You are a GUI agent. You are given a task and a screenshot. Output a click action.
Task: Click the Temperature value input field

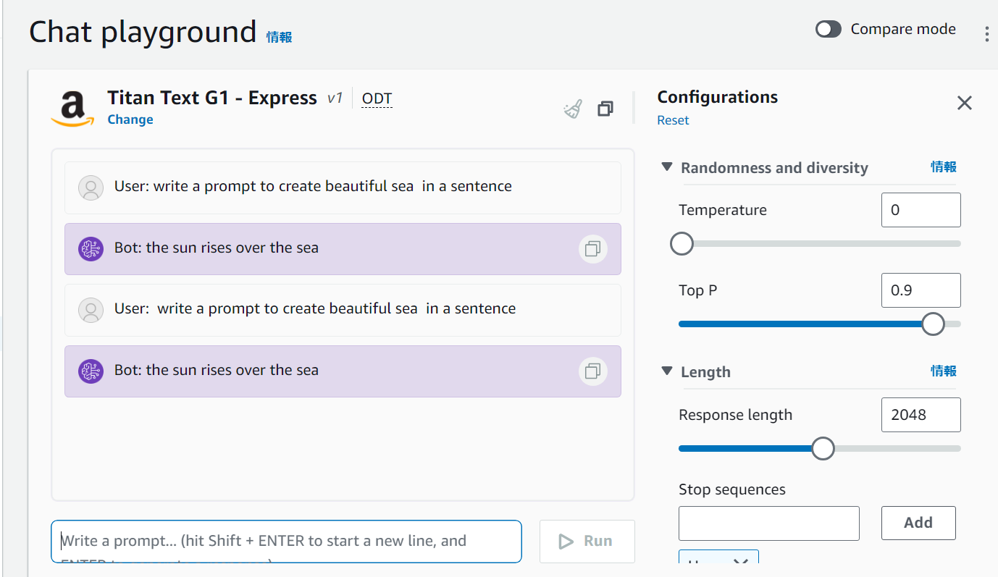point(921,210)
